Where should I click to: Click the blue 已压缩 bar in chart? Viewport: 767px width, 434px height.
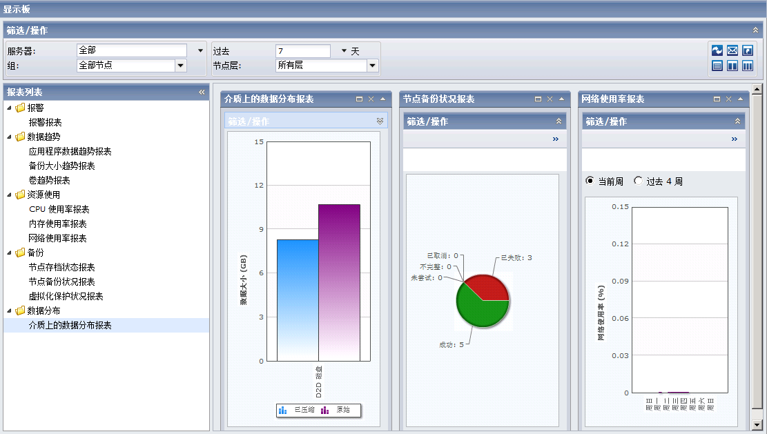coord(298,300)
